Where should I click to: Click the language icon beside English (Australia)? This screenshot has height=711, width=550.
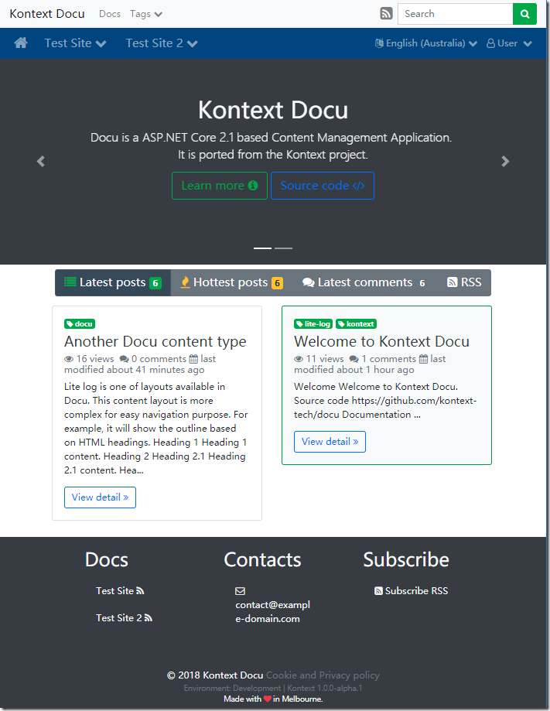(x=379, y=43)
